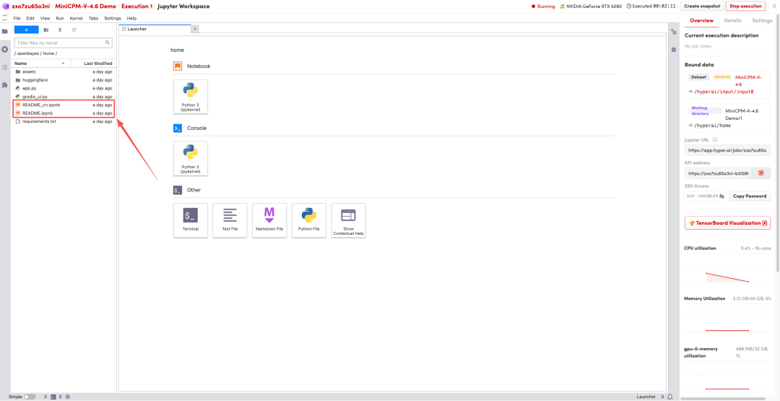Open the File Browser sidebar icon
The height and width of the screenshot is (401, 780).
tap(5, 31)
